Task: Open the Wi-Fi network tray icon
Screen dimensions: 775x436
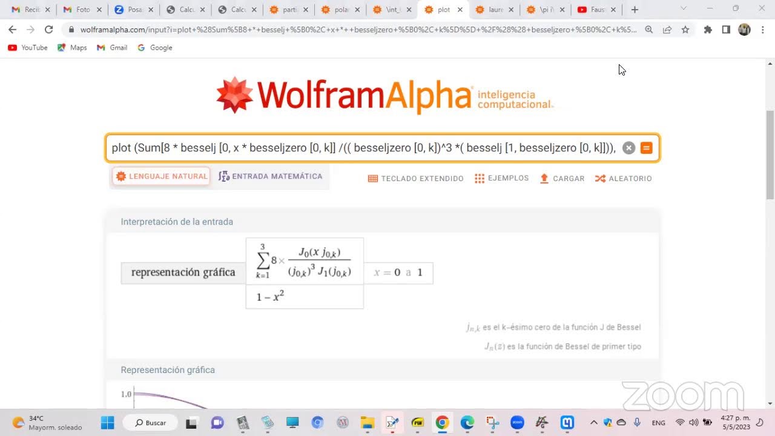Action: point(680,423)
